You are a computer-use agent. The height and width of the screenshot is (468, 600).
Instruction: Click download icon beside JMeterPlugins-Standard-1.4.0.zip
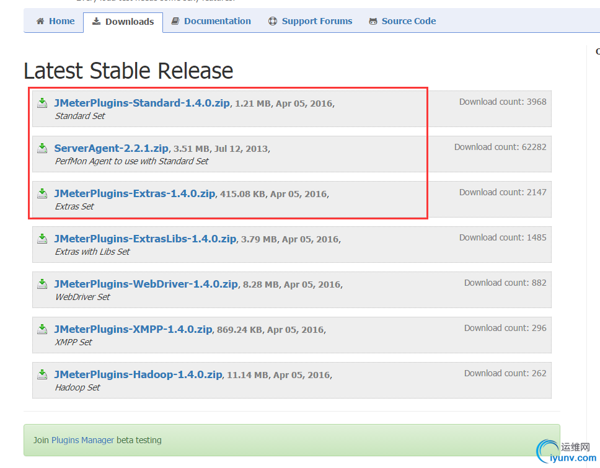coord(42,102)
